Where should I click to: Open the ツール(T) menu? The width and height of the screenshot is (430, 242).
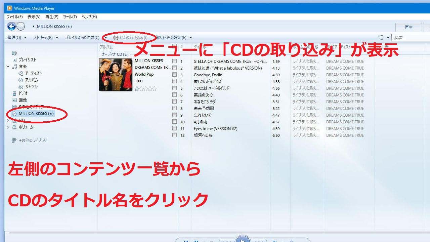pyautogui.click(x=70, y=16)
